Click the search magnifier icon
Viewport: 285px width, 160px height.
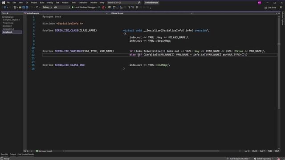pyautogui.click(x=139, y=3)
